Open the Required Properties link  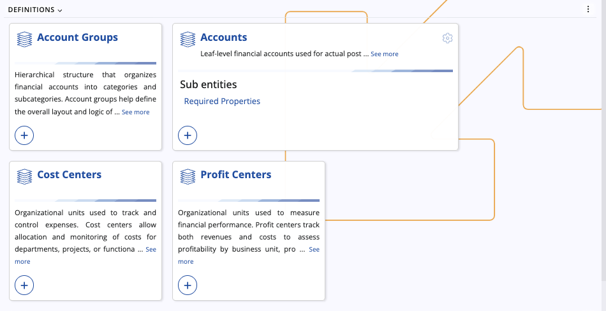point(222,102)
